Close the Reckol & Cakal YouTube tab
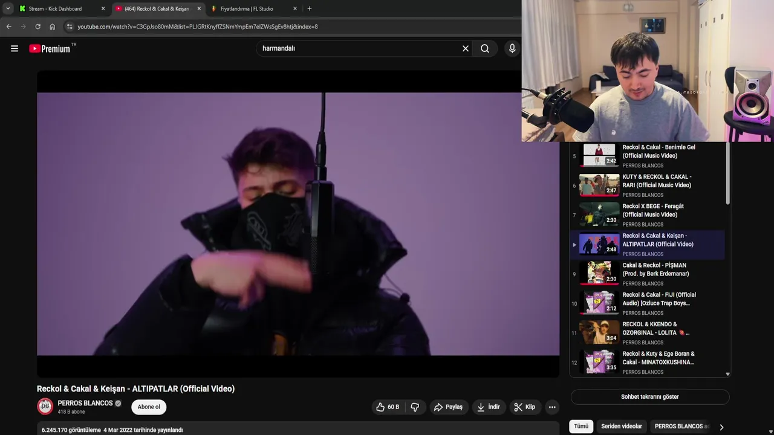The width and height of the screenshot is (774, 435). [x=199, y=8]
